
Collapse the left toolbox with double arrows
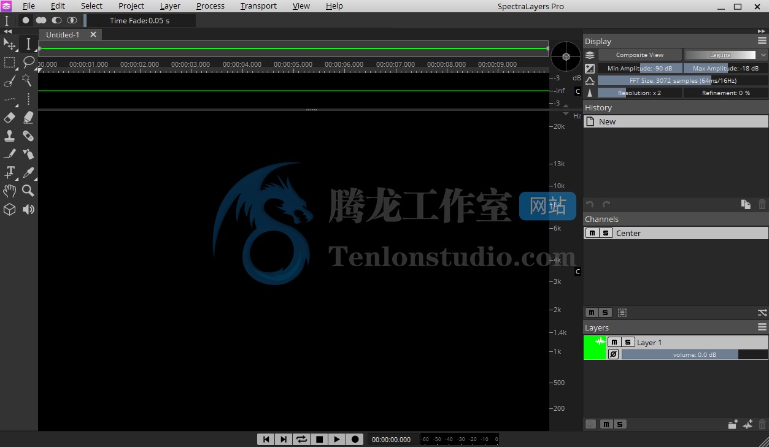click(x=7, y=31)
